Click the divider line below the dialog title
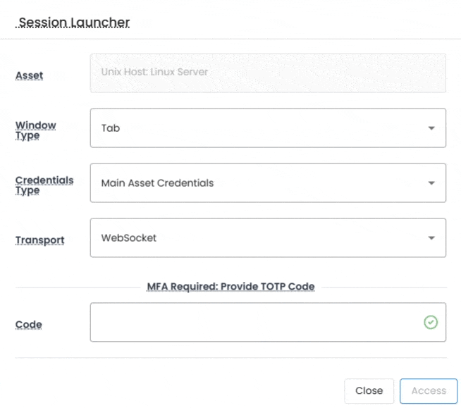 point(230,39)
